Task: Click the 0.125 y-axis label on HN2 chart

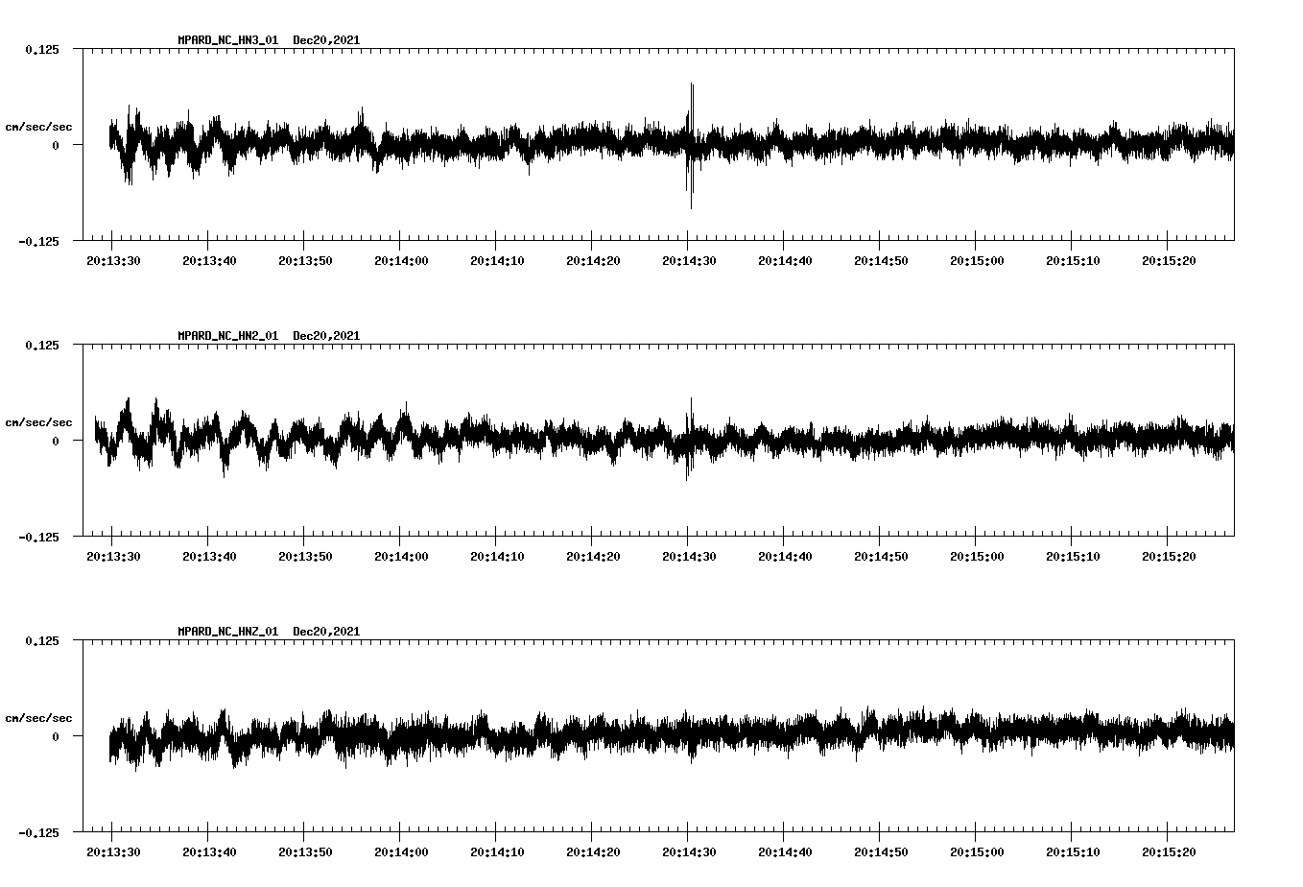Action: [x=42, y=345]
